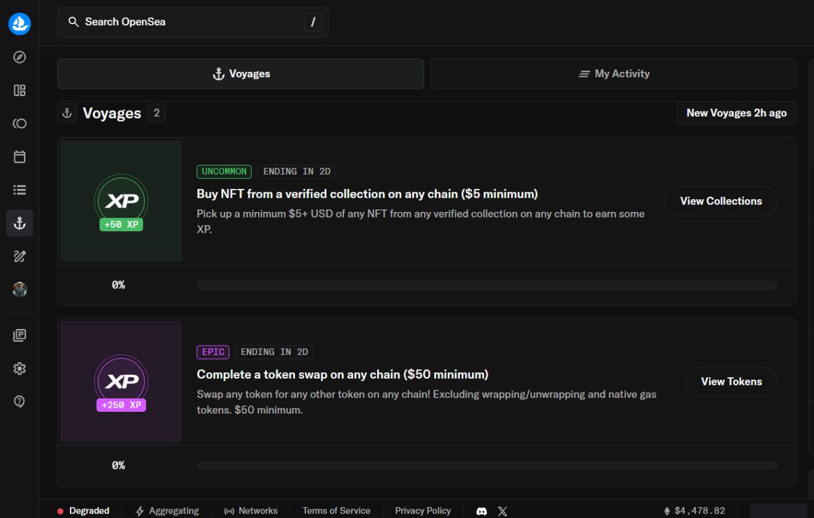Open Buy NFT from a verified collection title

(x=367, y=194)
